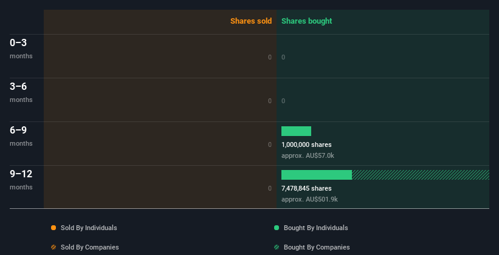Click the Bought By Individuals legend label
The image size is (499, 255).
click(x=315, y=228)
